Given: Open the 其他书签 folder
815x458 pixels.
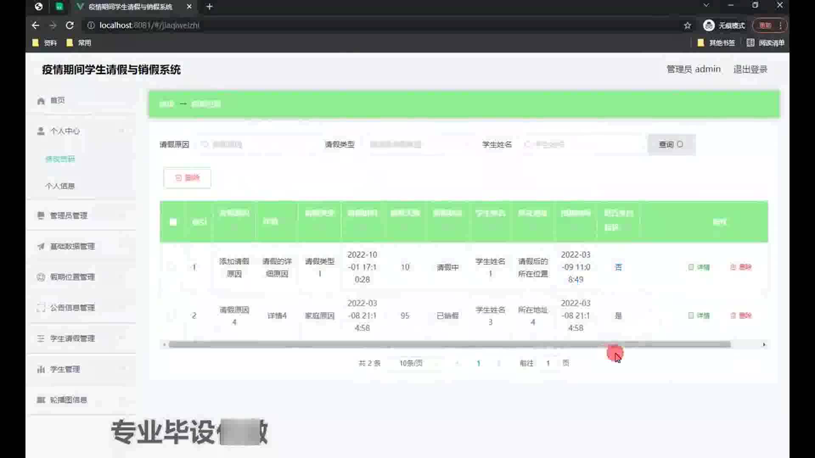Looking at the screenshot, I should point(716,43).
